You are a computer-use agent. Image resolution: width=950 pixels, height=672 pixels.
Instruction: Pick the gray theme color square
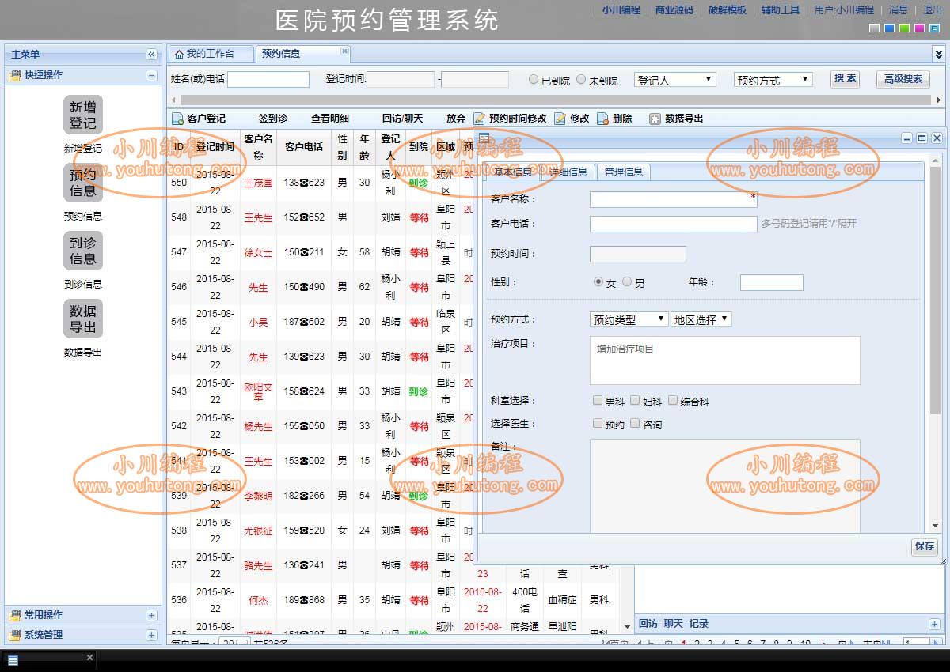[874, 28]
